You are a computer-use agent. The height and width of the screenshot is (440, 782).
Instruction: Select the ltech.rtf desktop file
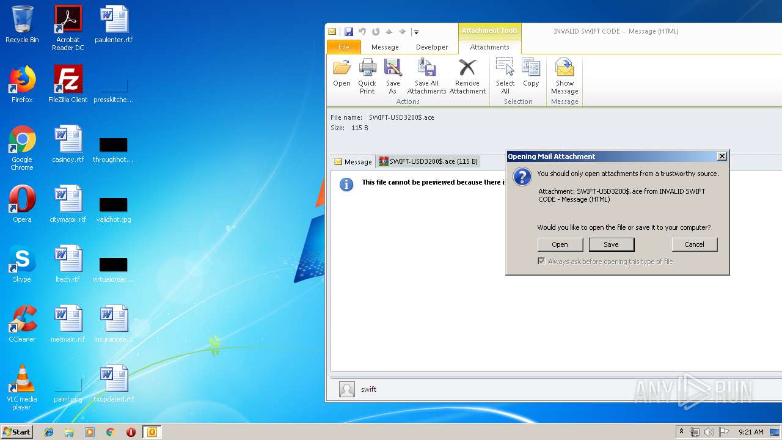click(68, 264)
